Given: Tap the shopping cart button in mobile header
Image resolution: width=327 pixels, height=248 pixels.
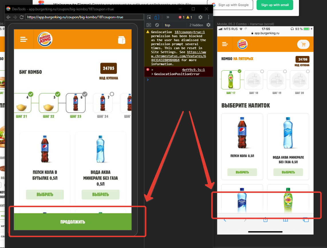Looking at the screenshot, I should pyautogui.click(x=304, y=44).
